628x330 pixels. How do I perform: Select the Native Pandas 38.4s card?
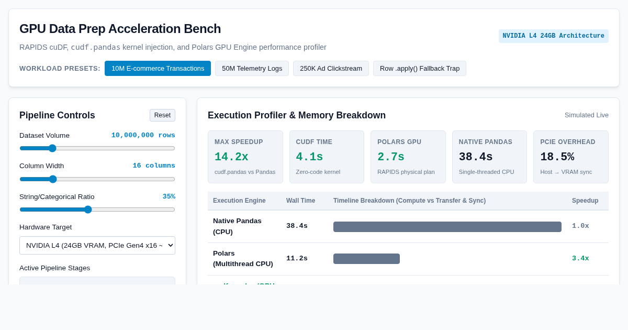pos(489,157)
